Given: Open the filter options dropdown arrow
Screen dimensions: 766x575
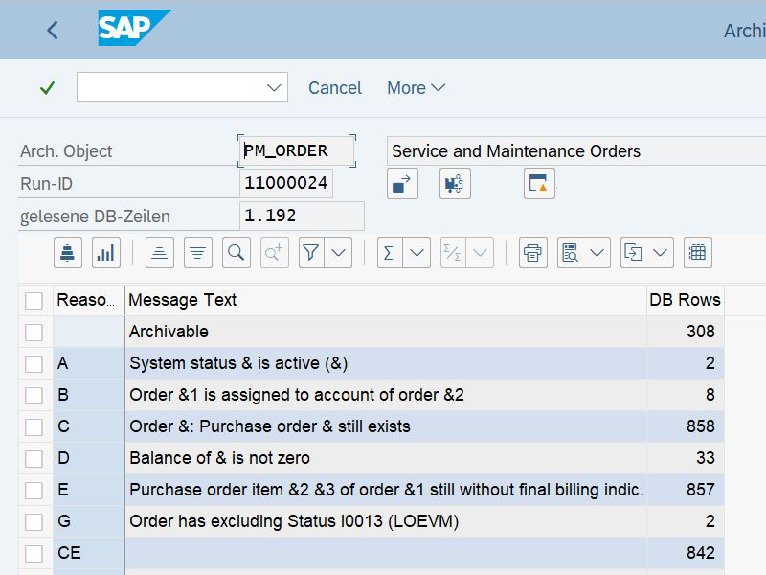Looking at the screenshot, I should click(x=338, y=253).
